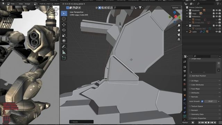Image resolution: width=222 pixels, height=125 pixels.
Task: Open the Scene properties tab
Action: (185, 80)
